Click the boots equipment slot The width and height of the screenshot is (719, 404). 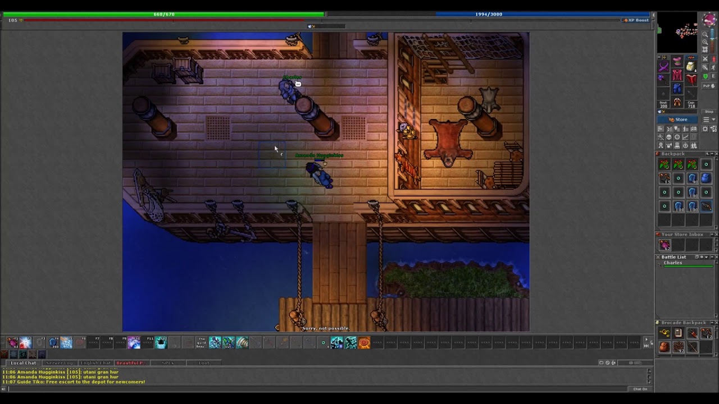[677, 102]
